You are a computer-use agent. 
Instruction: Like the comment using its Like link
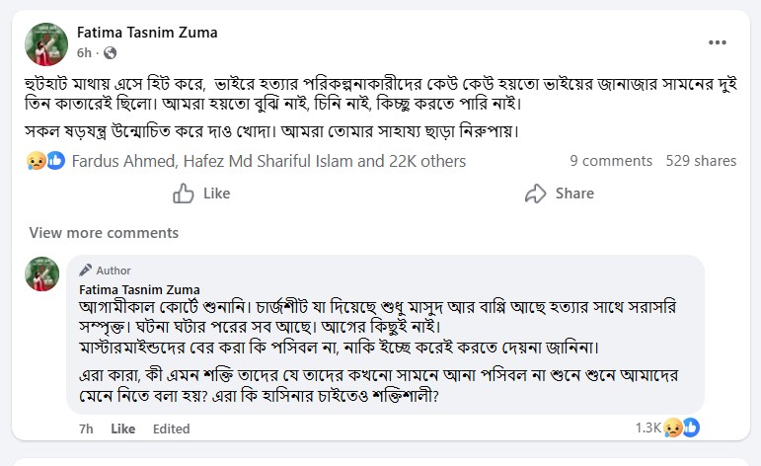pos(122,428)
